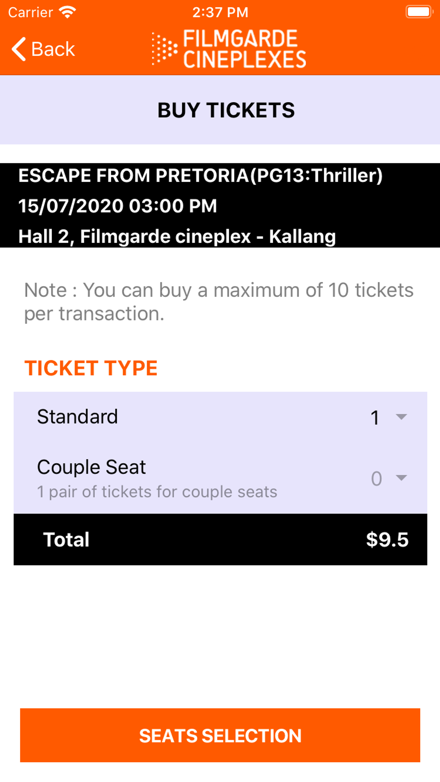The height and width of the screenshot is (782, 440).
Task: Expand the Couple Seat quantity arrow
Action: [401, 478]
